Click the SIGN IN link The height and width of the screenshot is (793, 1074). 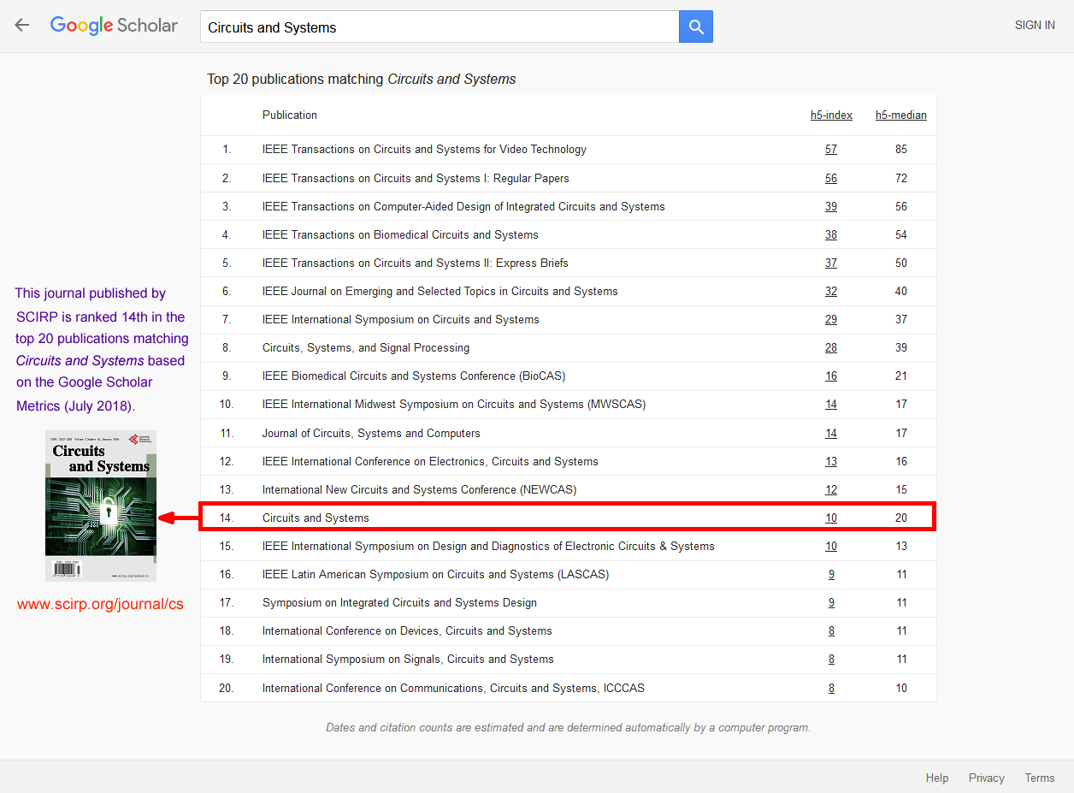(x=1035, y=25)
